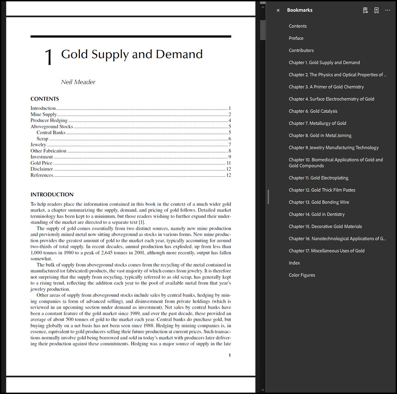This screenshot has height=394, width=397.
Task: Open Chapter 3. A Primer of Gold Chemistry
Action: pyautogui.click(x=326, y=87)
